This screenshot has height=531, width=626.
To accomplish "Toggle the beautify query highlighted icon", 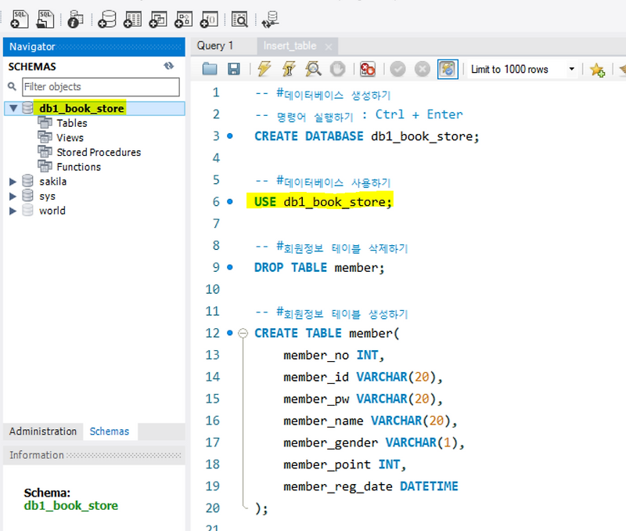I will tap(448, 69).
